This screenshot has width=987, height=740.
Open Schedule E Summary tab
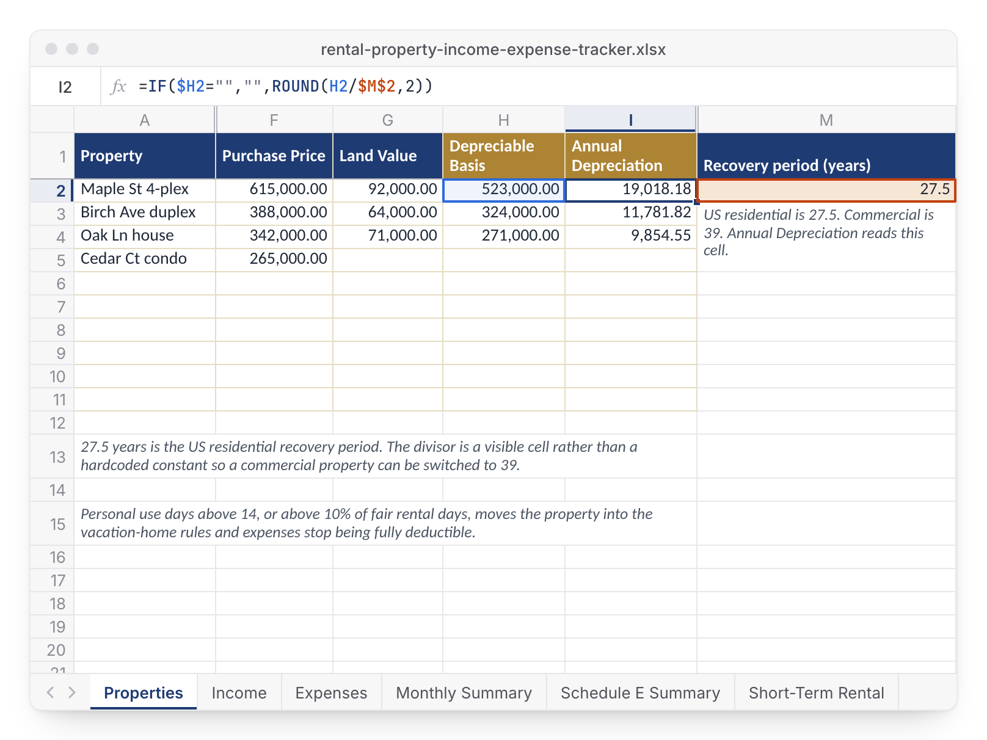640,692
